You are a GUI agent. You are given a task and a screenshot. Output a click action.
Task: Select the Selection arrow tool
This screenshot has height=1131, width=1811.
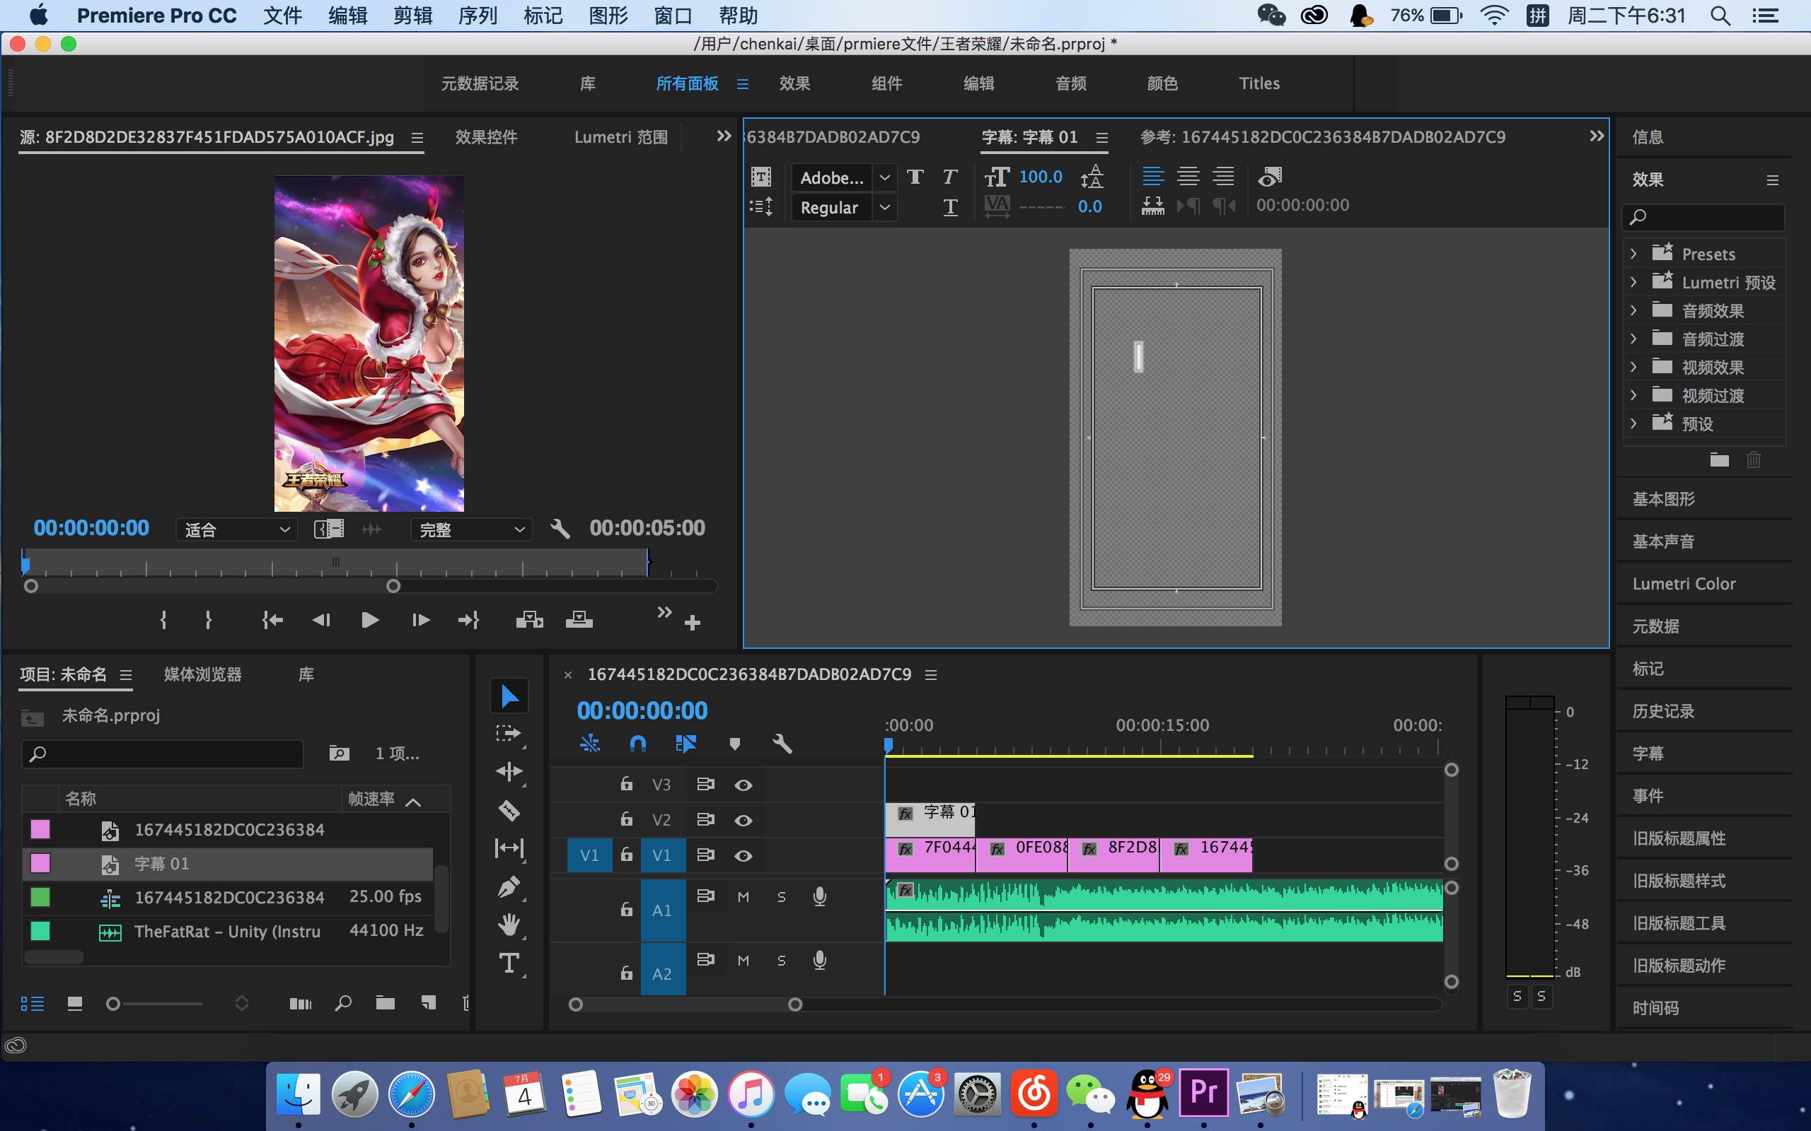(509, 696)
